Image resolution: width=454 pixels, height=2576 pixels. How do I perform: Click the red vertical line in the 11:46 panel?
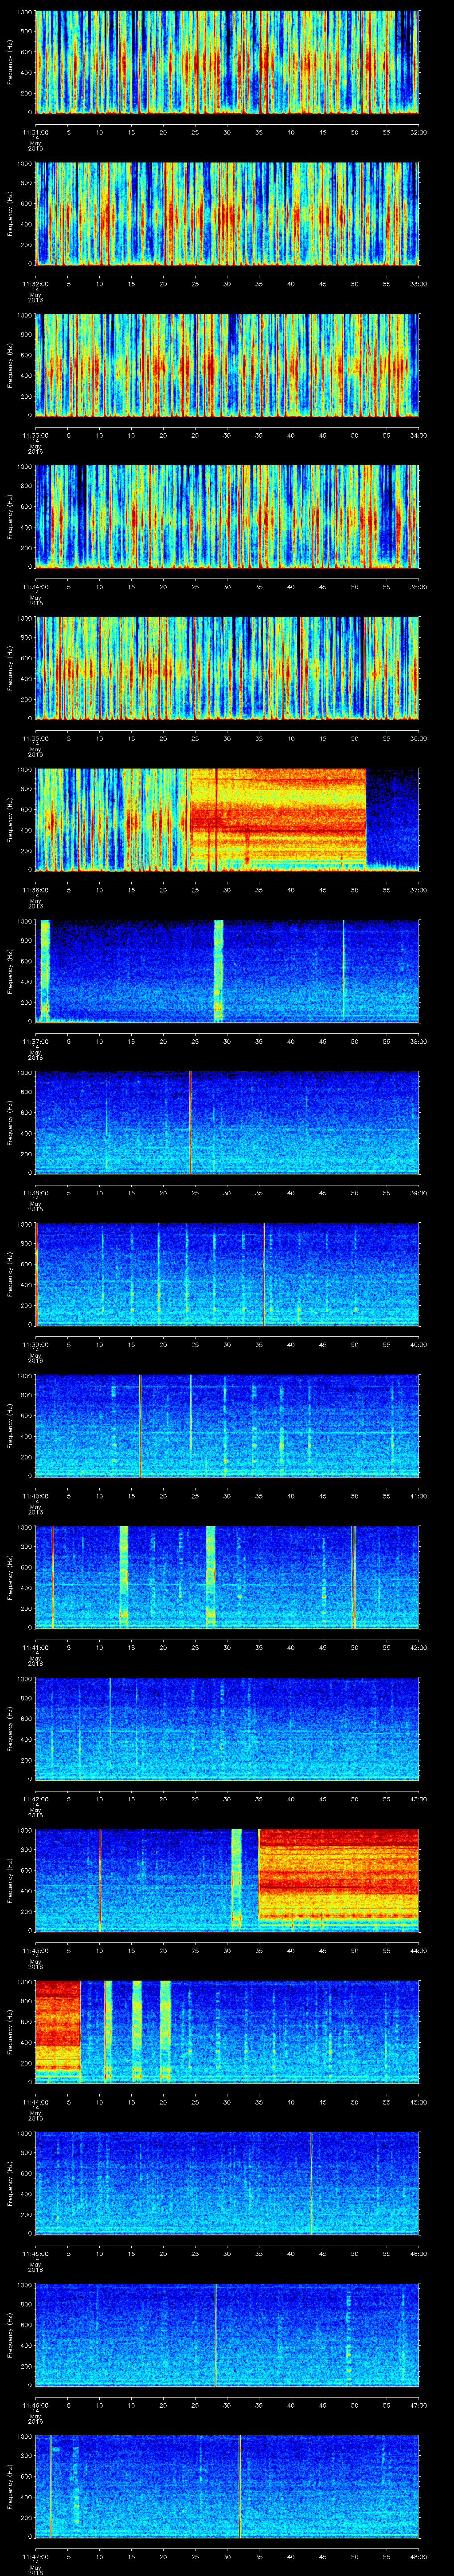click(x=215, y=2334)
